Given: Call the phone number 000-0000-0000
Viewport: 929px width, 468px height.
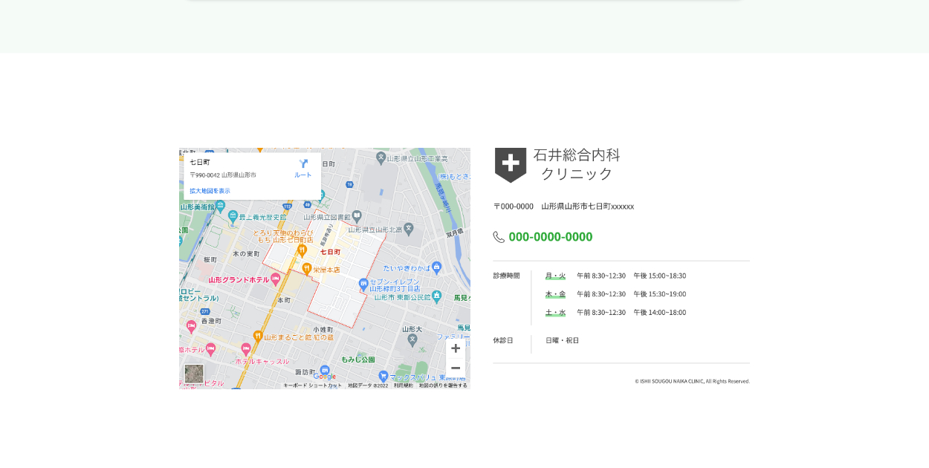Looking at the screenshot, I should 550,237.
